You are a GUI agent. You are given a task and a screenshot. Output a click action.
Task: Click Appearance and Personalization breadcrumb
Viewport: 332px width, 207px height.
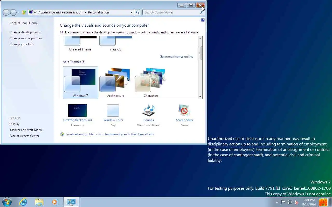click(60, 12)
